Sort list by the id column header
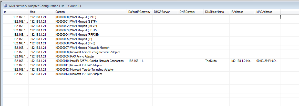The height and width of the screenshot is (106, 299). click(15, 12)
